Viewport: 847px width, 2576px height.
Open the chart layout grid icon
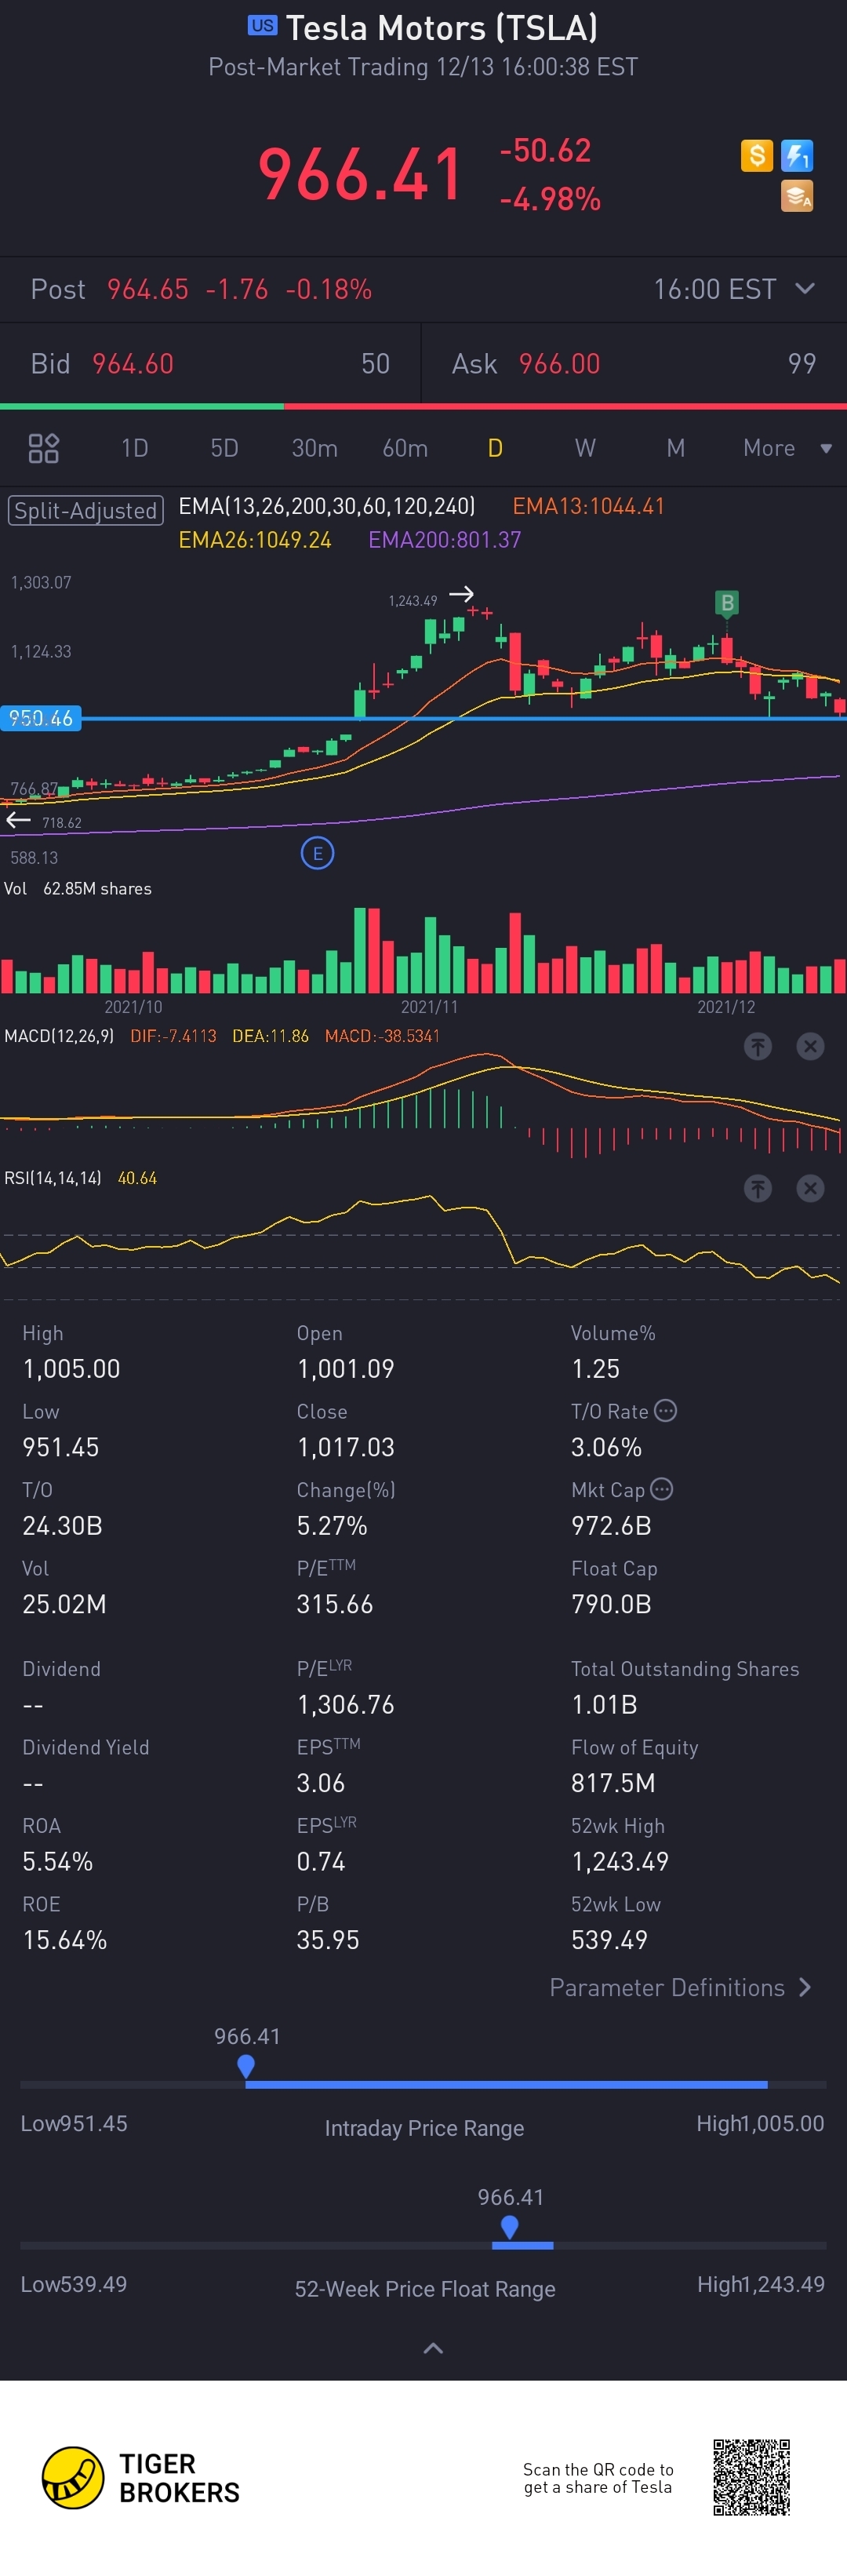44,448
